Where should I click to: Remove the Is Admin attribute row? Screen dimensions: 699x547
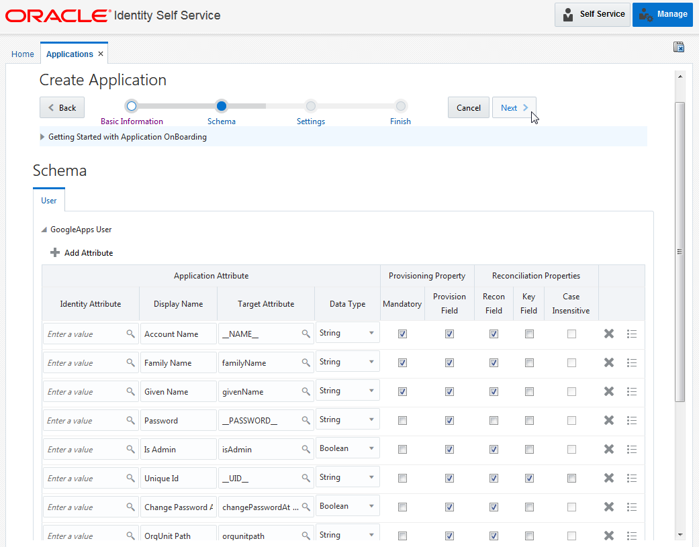(609, 449)
